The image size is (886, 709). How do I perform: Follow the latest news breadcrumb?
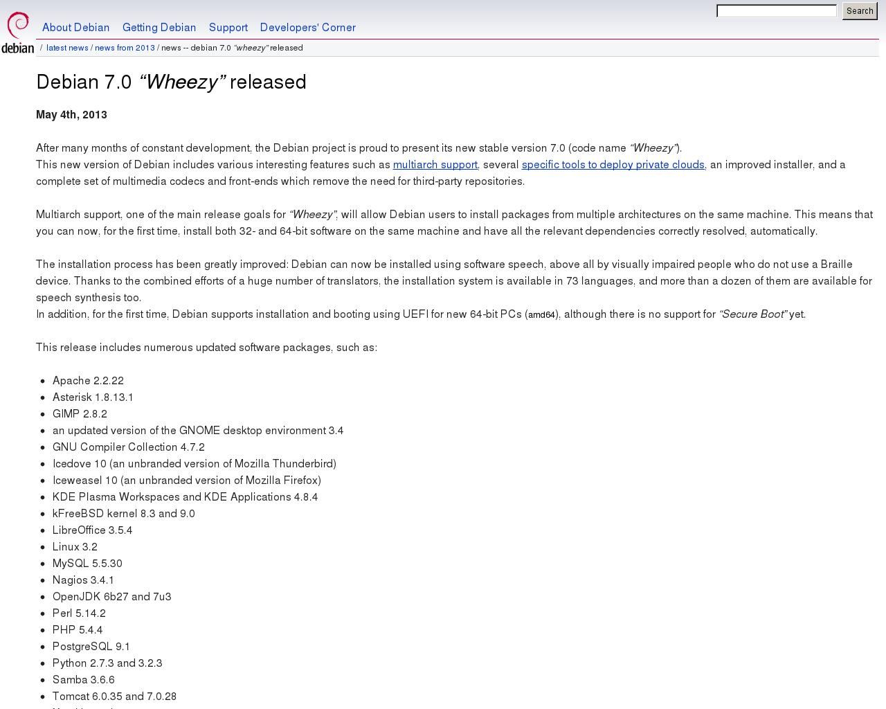[x=67, y=48]
